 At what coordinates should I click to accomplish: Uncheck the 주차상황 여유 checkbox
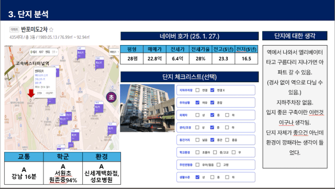(197, 103)
